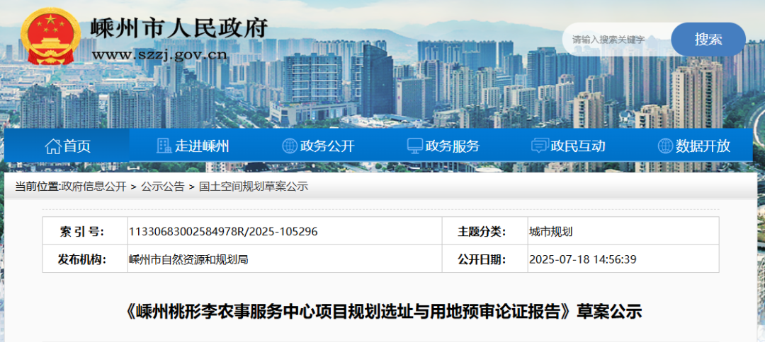Click the www.szzj.gov.cn website address text
This screenshot has height=342, width=765.
click(159, 54)
